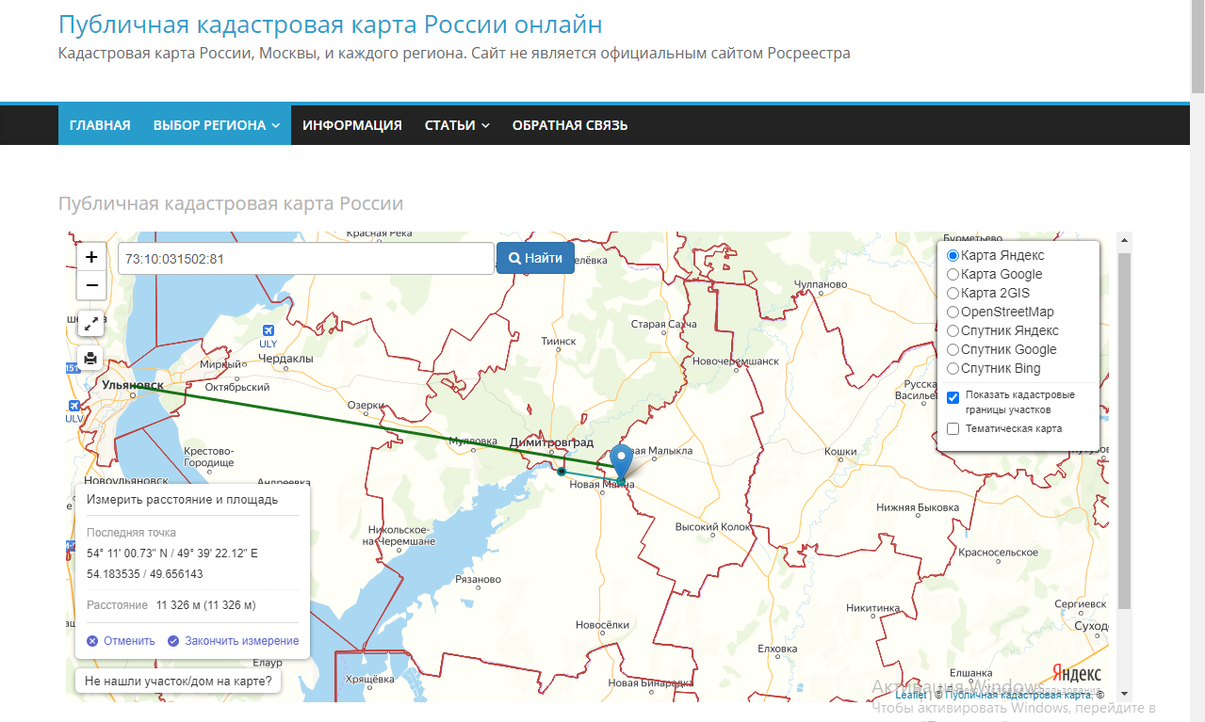Screen dimensions: 1205x722
Task: Focus the cadastral number search field
Action: [306, 259]
